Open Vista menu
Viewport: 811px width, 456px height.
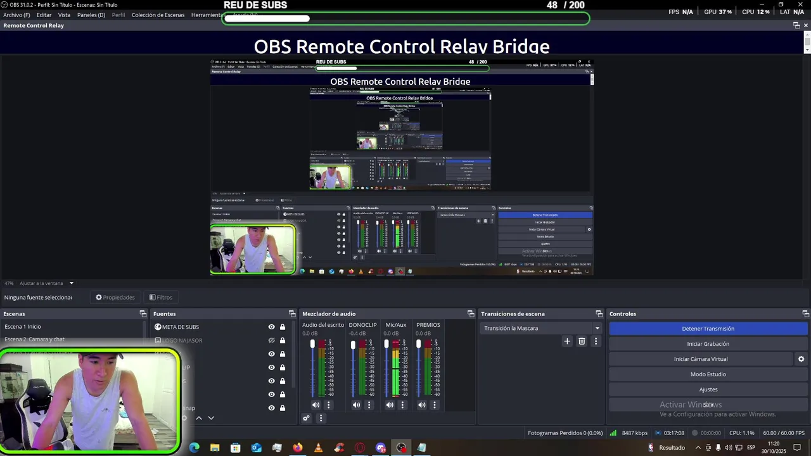(x=65, y=15)
